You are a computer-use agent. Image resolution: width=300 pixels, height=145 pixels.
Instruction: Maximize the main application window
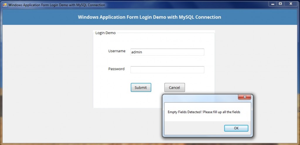click(280, 4)
